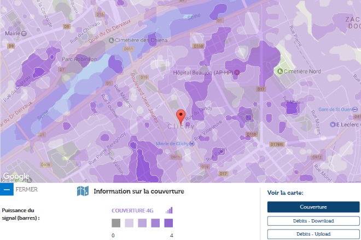Click the lightest purple legend swatch
Viewport: 361px width, 240px height.
pyautogui.click(x=129, y=223)
